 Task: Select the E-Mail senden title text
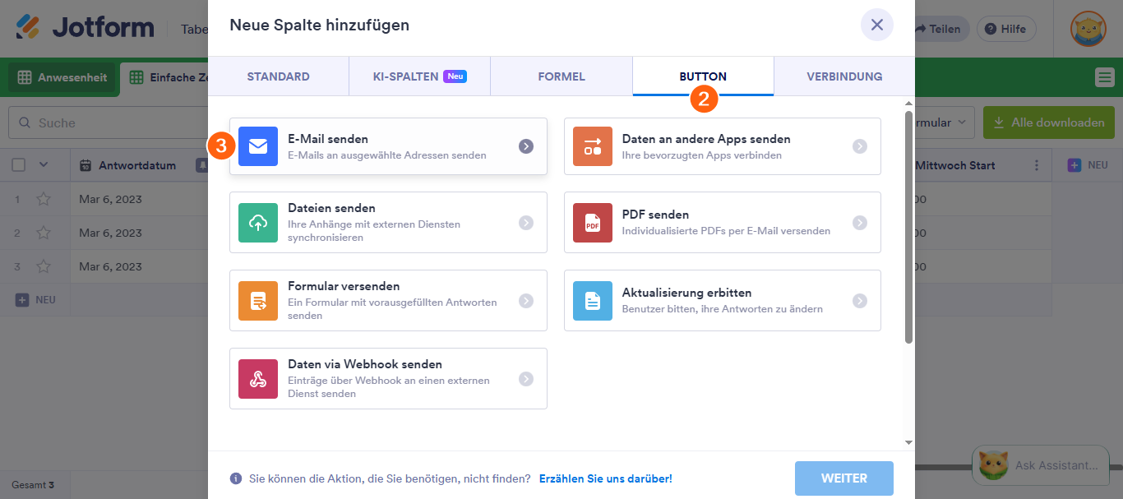click(328, 139)
